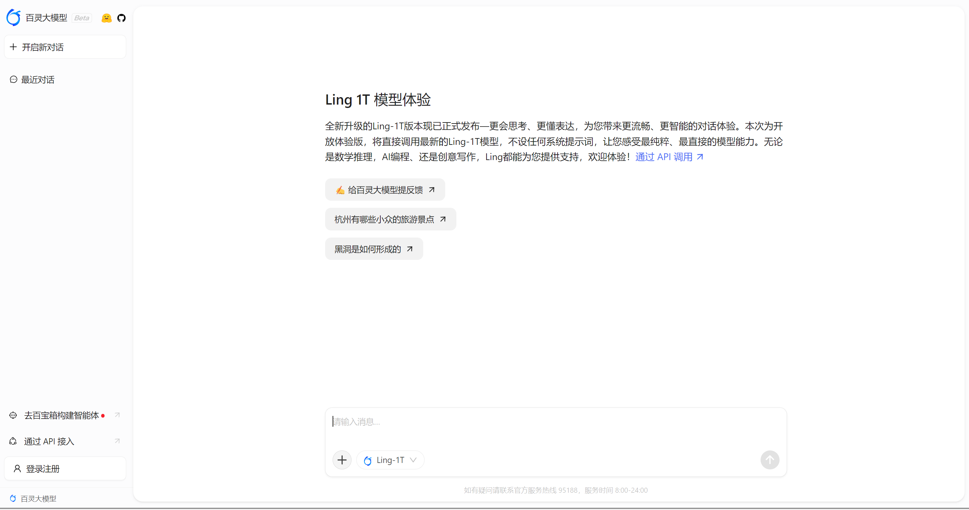Click the plus attachment icon in the message box
The width and height of the screenshot is (969, 510).
pyautogui.click(x=342, y=460)
